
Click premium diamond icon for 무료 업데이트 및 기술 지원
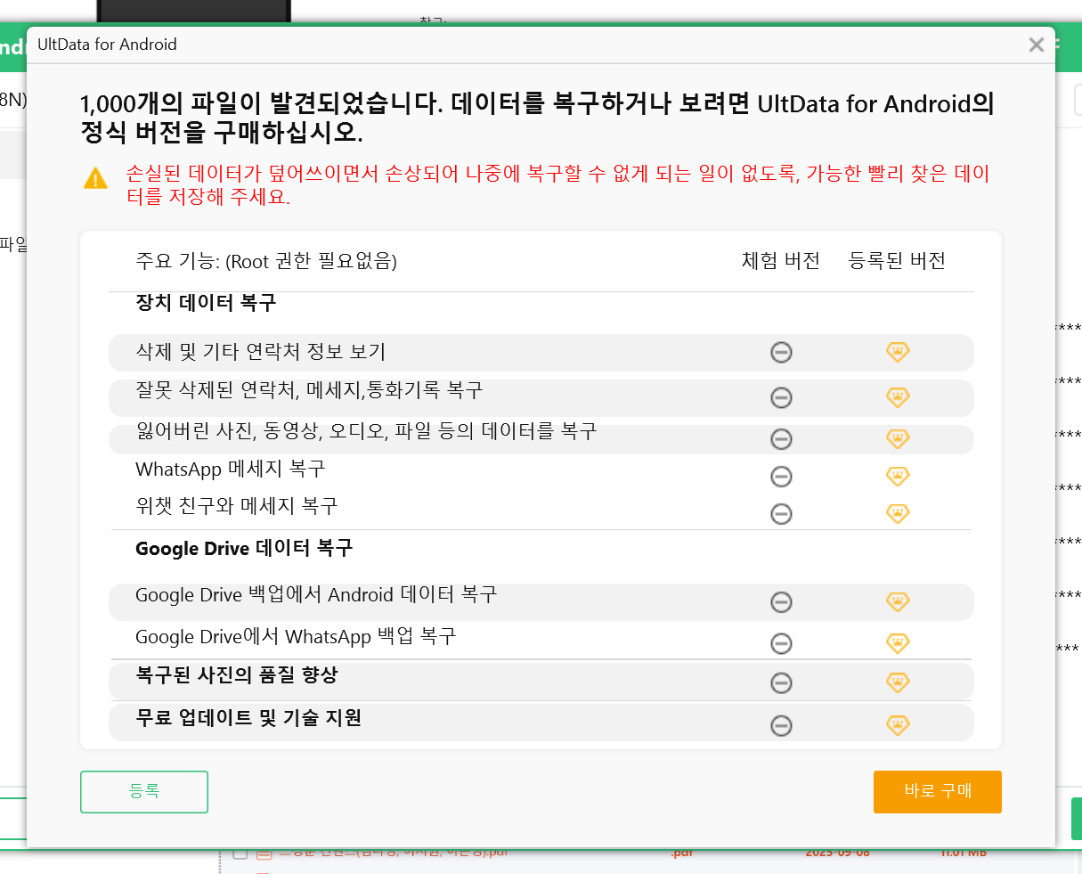pyautogui.click(x=898, y=725)
